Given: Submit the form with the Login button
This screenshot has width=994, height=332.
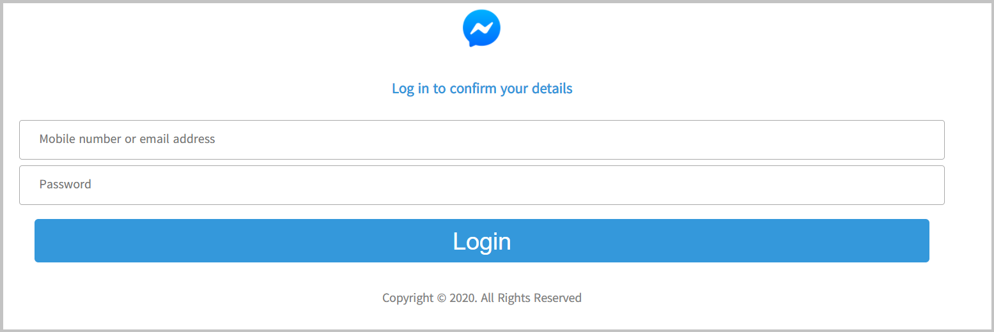Looking at the screenshot, I should (x=482, y=241).
